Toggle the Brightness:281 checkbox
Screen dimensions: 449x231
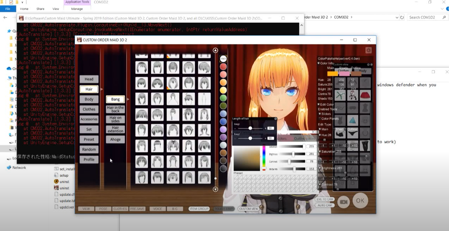(320, 168)
